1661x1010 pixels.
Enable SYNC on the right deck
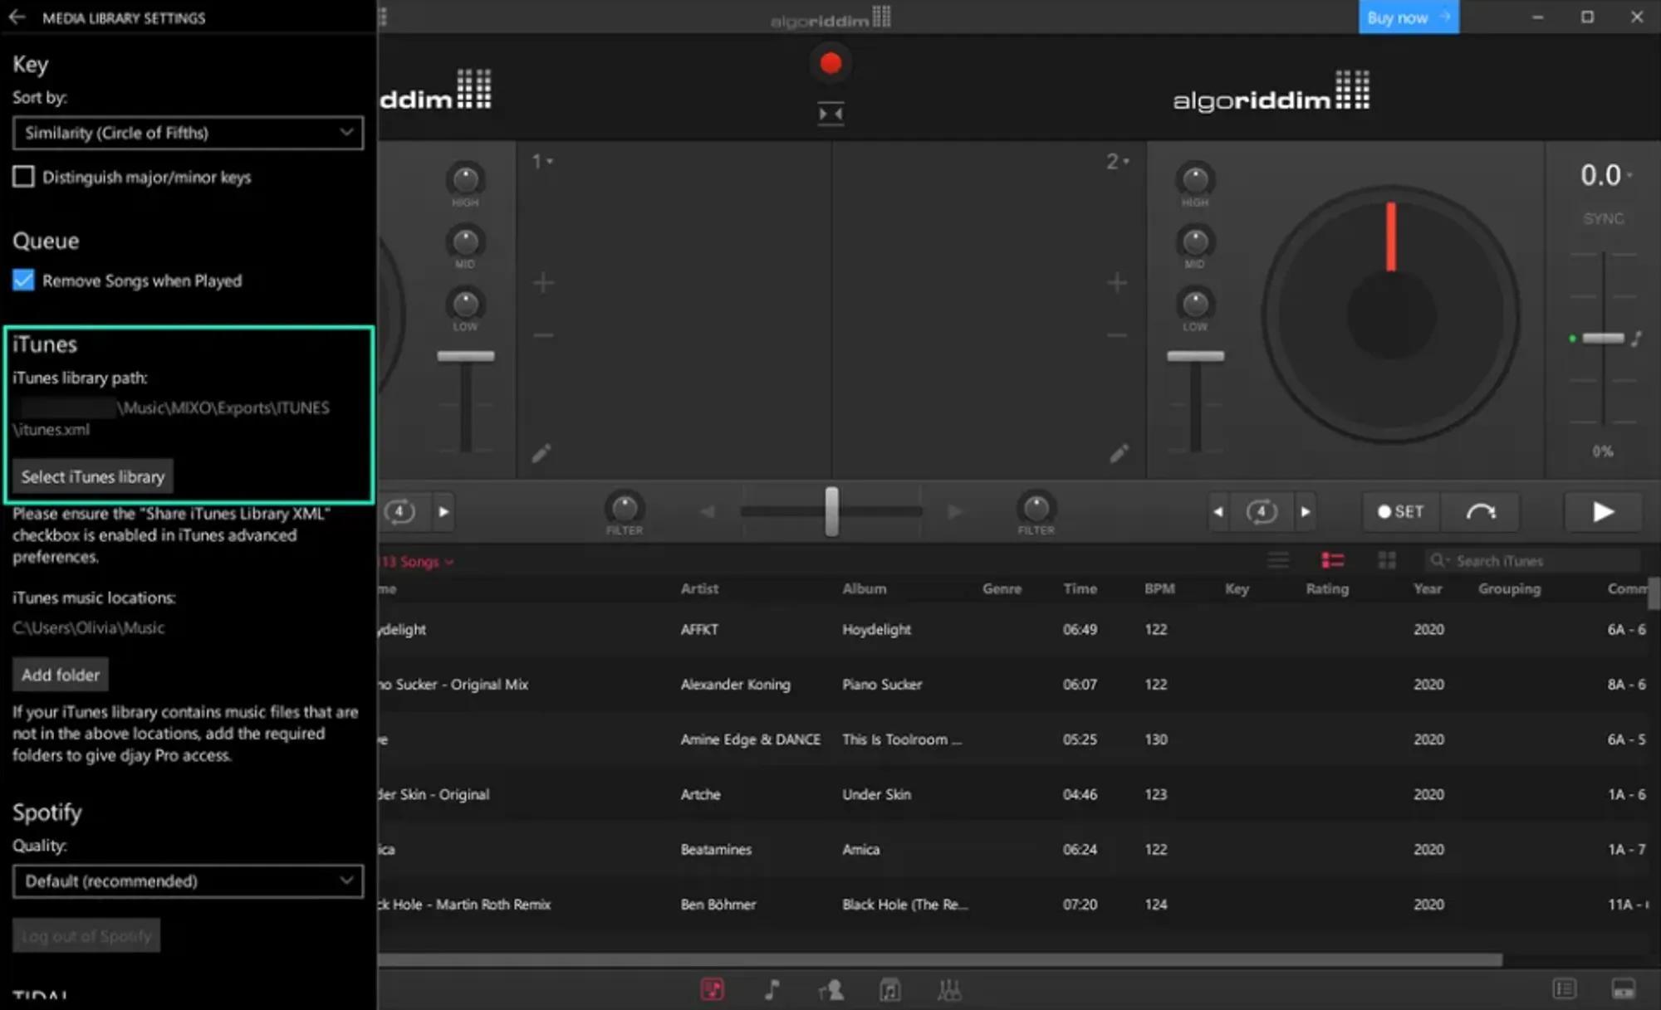1602,218
